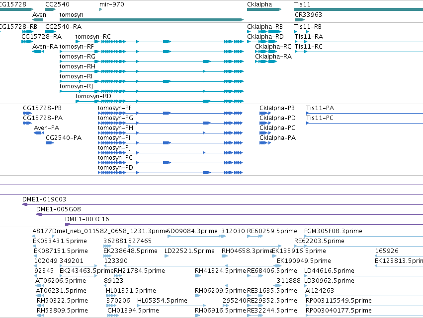Image resolution: width=423 pixels, height=318 pixels.
Task: Click the DME1-019C03 clone label
Action: coord(44,199)
